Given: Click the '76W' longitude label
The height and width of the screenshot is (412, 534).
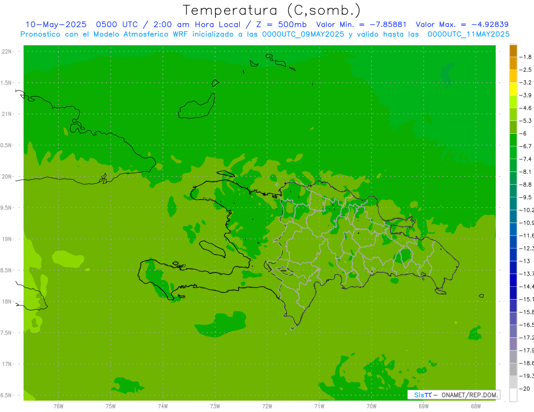Looking at the screenshot, I should pyautogui.click(x=58, y=406).
